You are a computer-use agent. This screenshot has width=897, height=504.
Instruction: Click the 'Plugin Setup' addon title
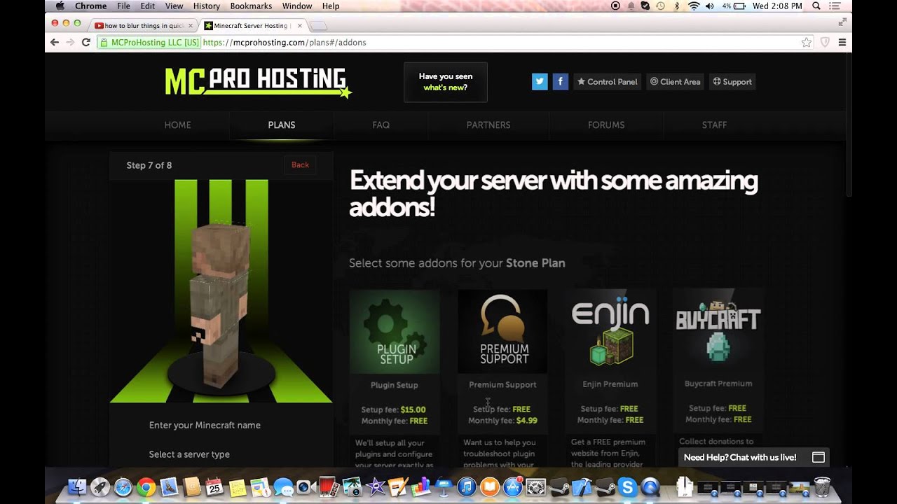[x=395, y=385]
